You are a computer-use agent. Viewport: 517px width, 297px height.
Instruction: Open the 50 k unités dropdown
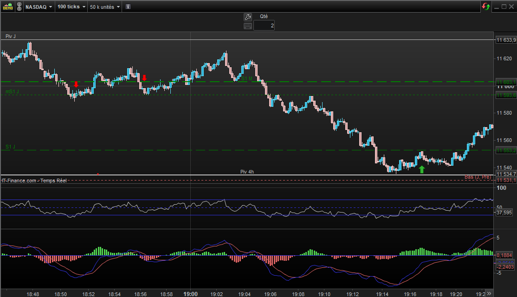[104, 7]
